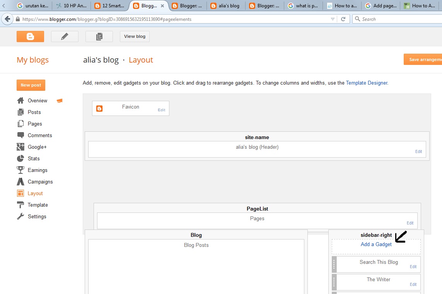Switch to the '12 Smart...' tab
The width and height of the screenshot is (442, 294).
click(110, 6)
